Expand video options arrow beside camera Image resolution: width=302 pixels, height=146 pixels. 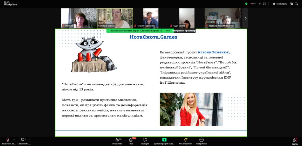point(29,139)
